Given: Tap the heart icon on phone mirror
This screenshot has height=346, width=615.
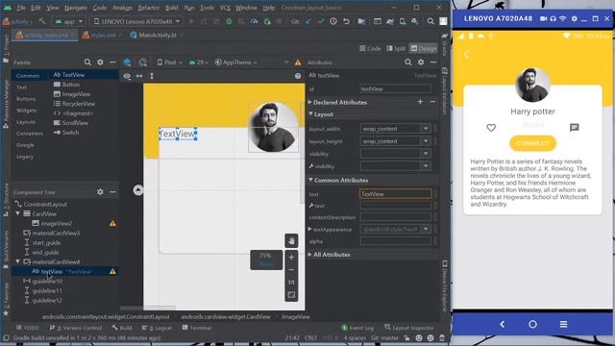Looking at the screenshot, I should click(491, 128).
